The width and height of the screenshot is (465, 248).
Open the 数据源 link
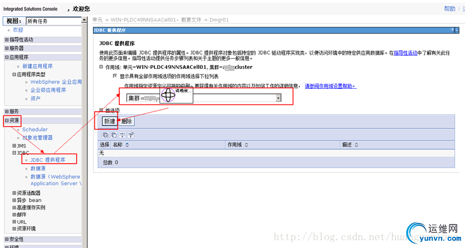coord(38,168)
